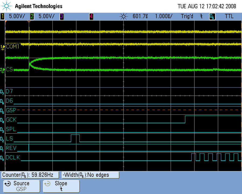Image resolution: width=242 pixels, height=194 pixels.
Task: Click the Trig'd status indicator
Action: [x=187, y=16]
